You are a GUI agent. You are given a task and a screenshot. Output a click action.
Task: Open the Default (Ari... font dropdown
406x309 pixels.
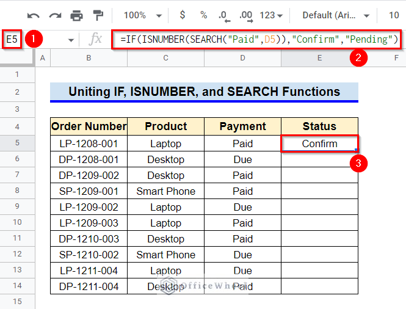pyautogui.click(x=336, y=15)
